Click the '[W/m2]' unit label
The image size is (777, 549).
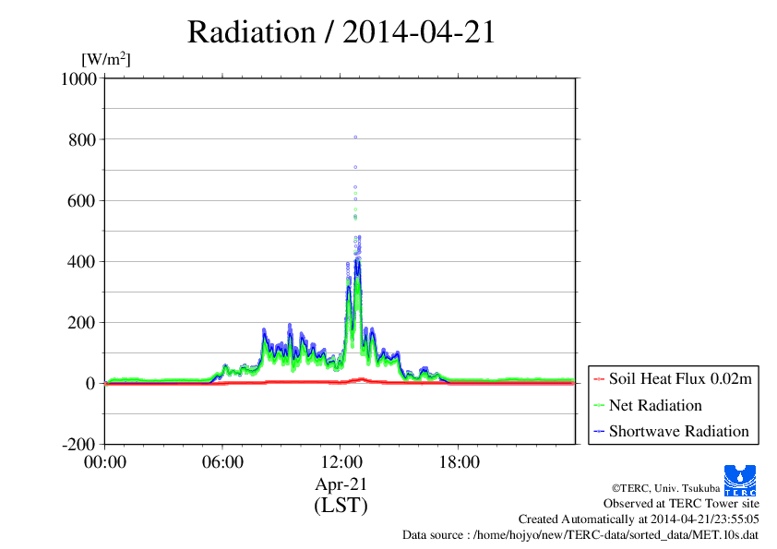[106, 59]
